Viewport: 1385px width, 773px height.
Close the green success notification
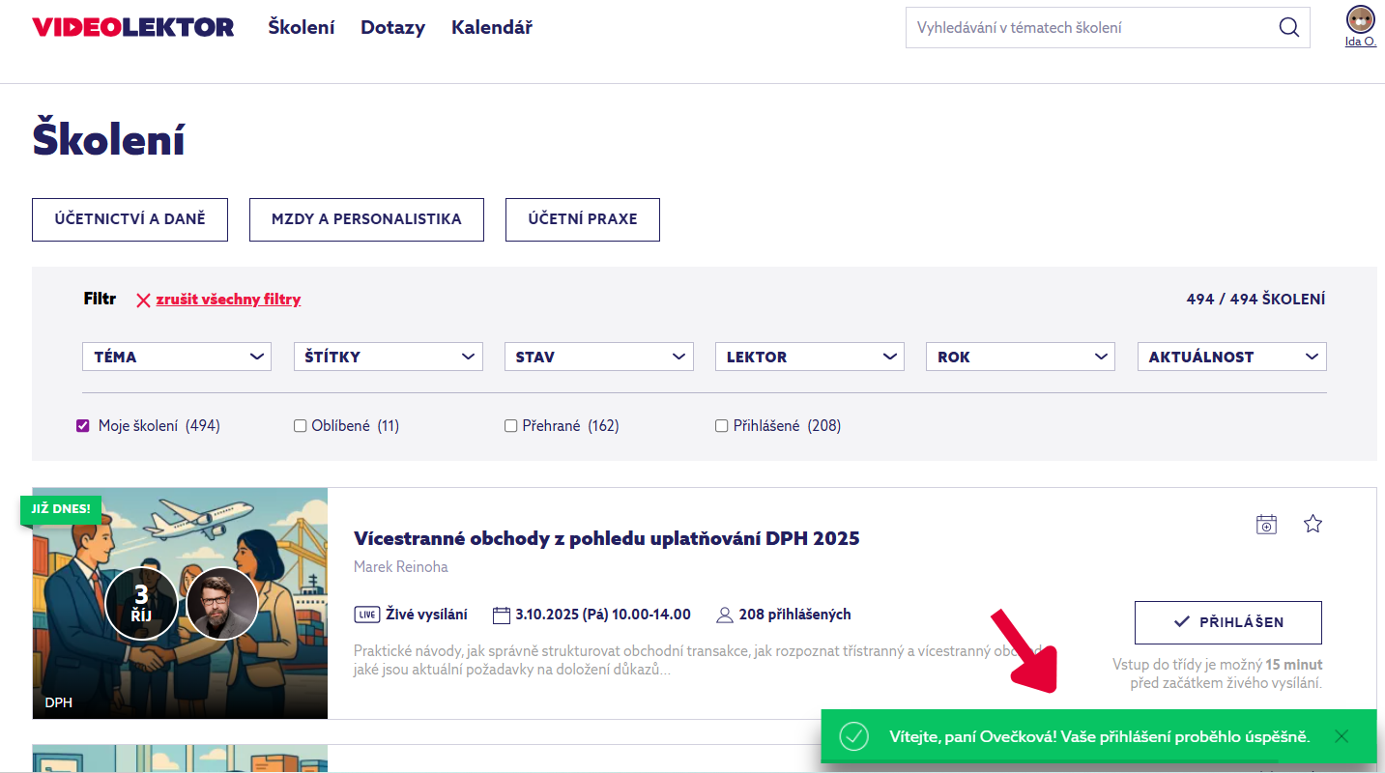[x=1341, y=736]
